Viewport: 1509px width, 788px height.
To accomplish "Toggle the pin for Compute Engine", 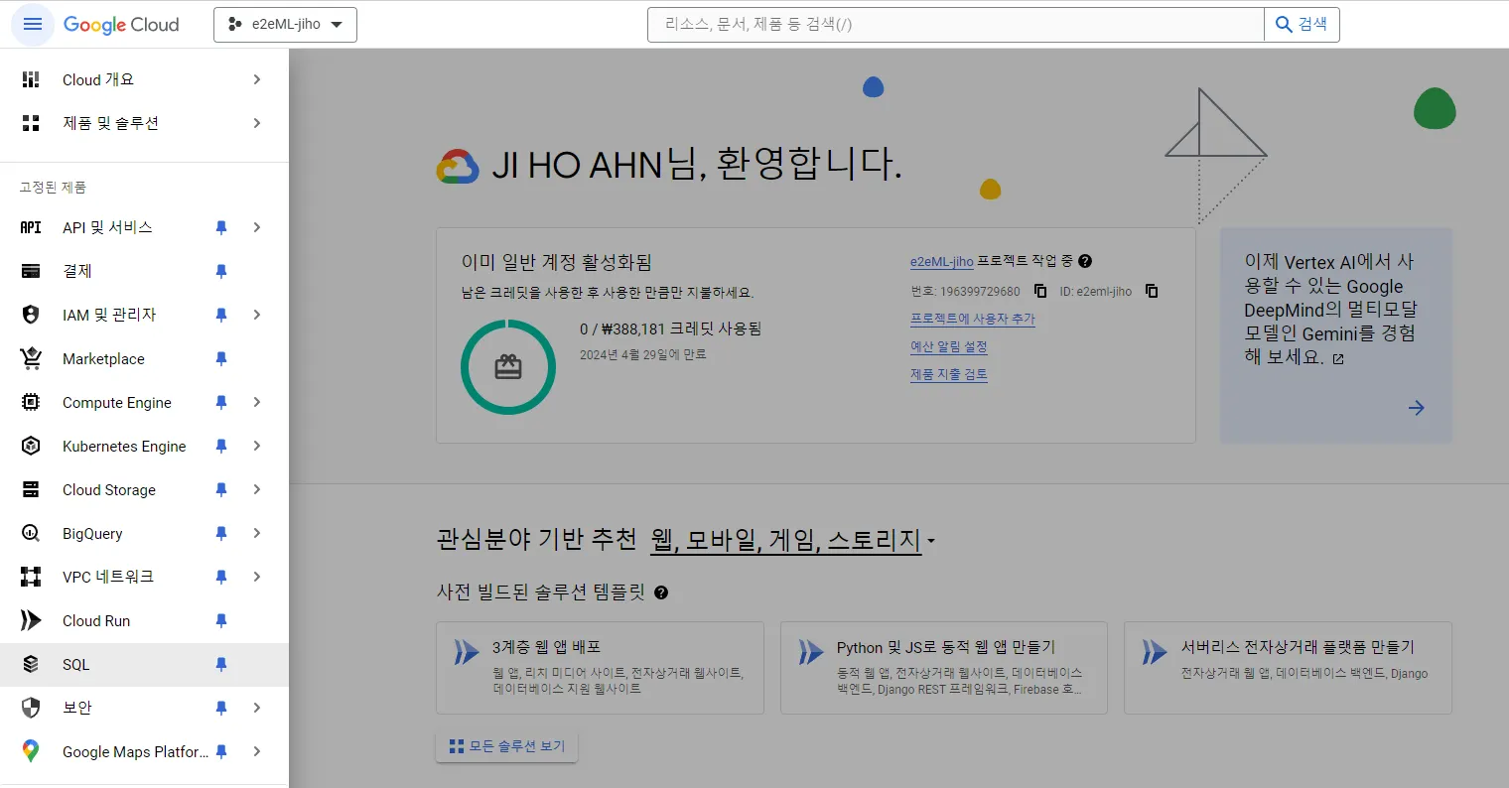I will [x=221, y=402].
